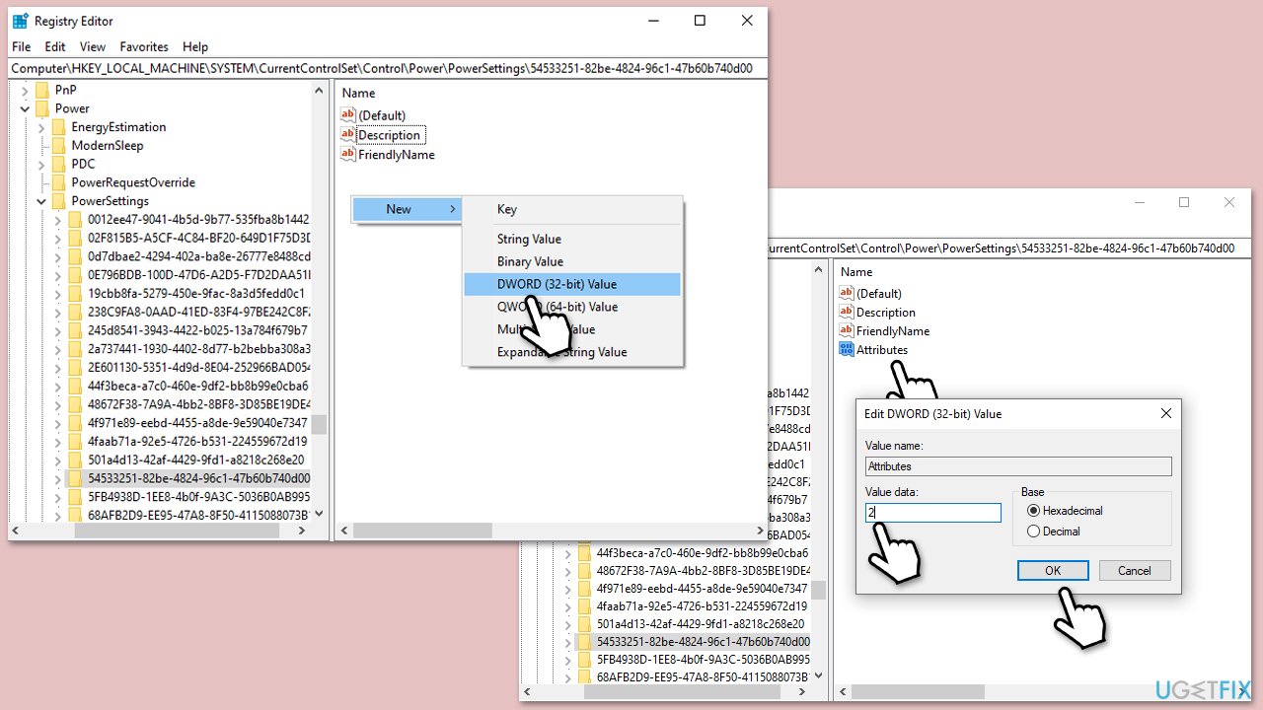1263x710 pixels.
Task: Choose Binary Value from the New submenu
Action: click(572, 261)
